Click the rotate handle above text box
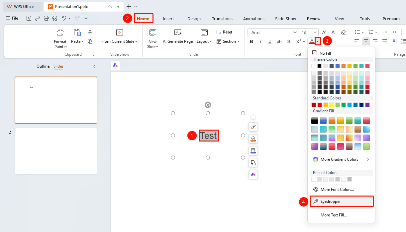 208,105
